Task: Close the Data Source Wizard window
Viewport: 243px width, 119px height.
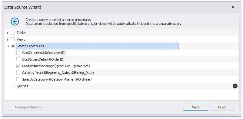Action: [x=233, y=7]
